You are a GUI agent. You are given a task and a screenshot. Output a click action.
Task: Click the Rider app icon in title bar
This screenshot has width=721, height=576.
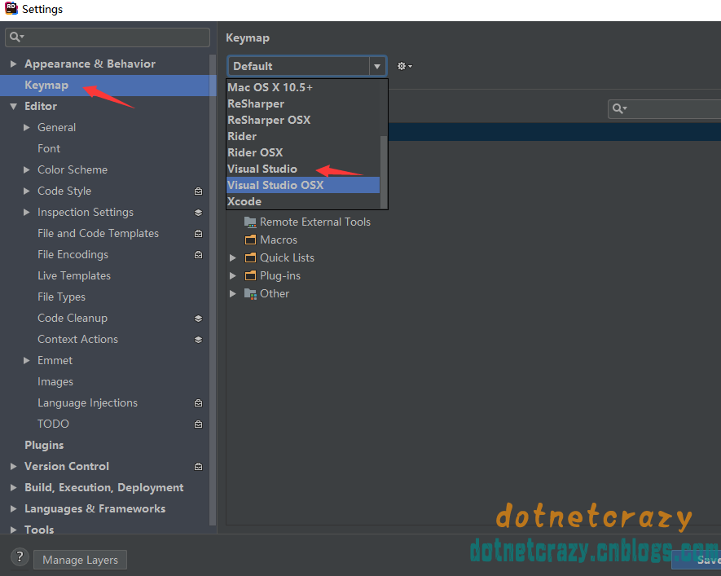click(x=11, y=8)
